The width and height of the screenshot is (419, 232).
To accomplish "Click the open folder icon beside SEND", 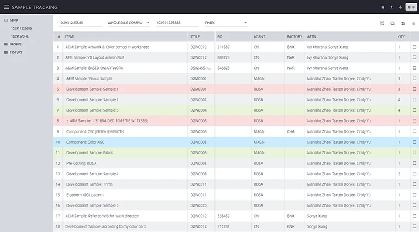I will [x=6, y=20].
